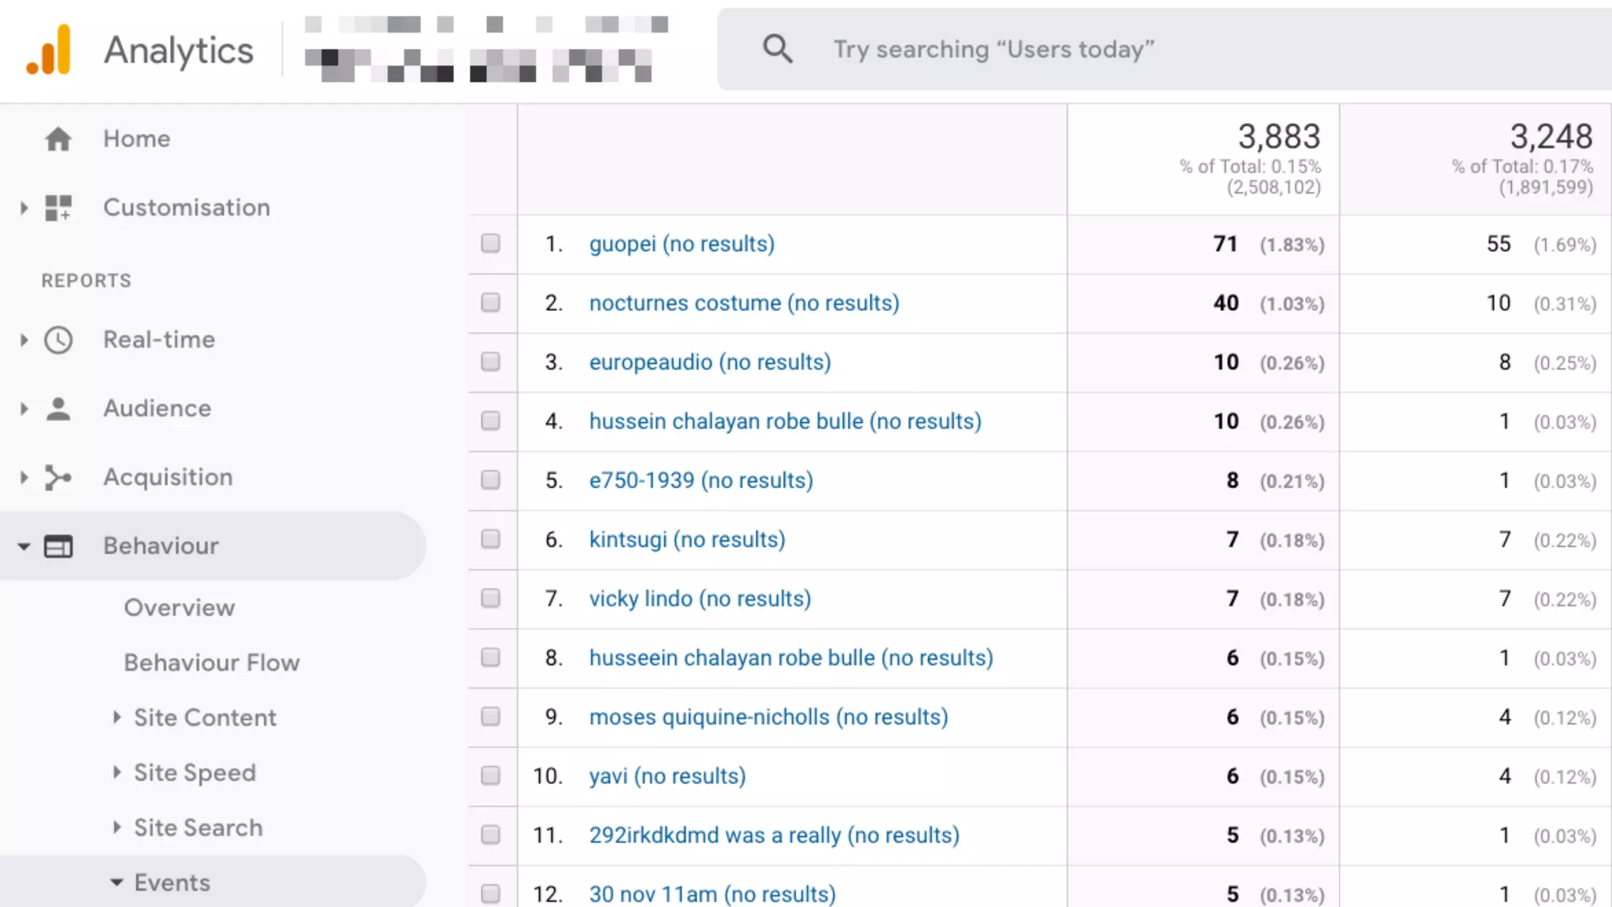Image resolution: width=1612 pixels, height=907 pixels.
Task: Check the yavi row checkbox
Action: pyautogui.click(x=490, y=776)
